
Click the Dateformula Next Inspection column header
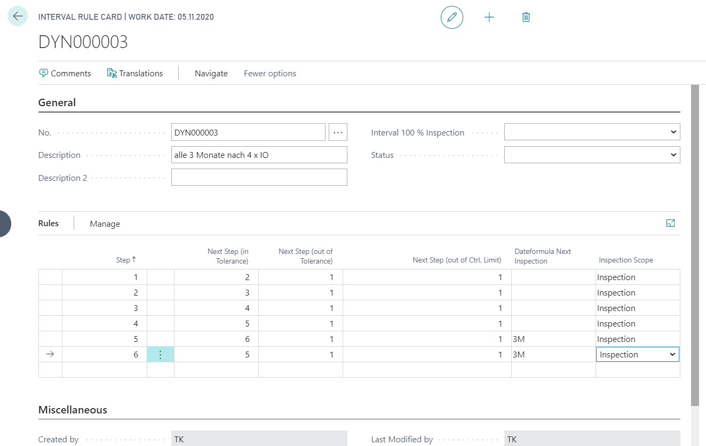(543, 256)
